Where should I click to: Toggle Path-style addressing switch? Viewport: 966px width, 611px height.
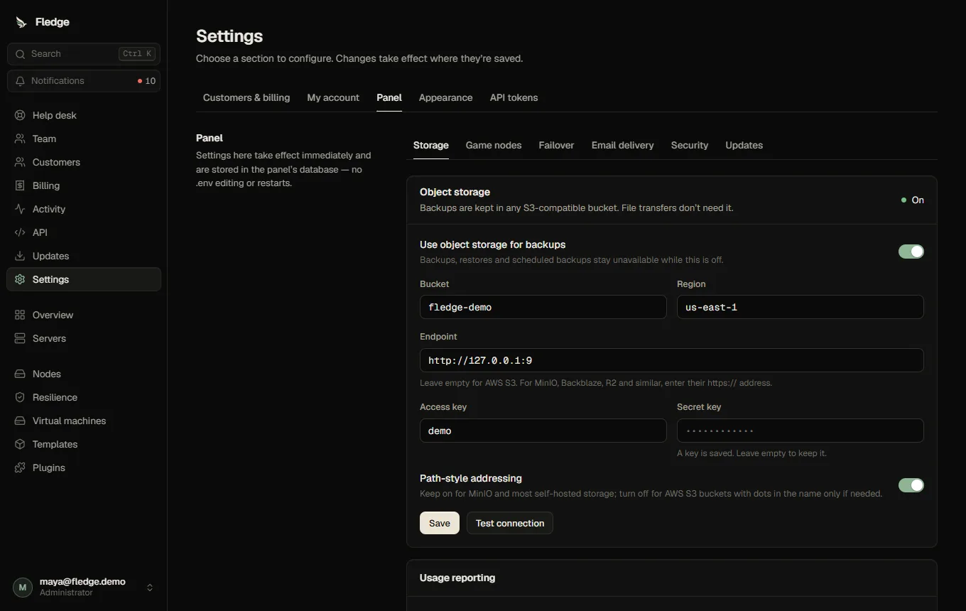point(911,485)
